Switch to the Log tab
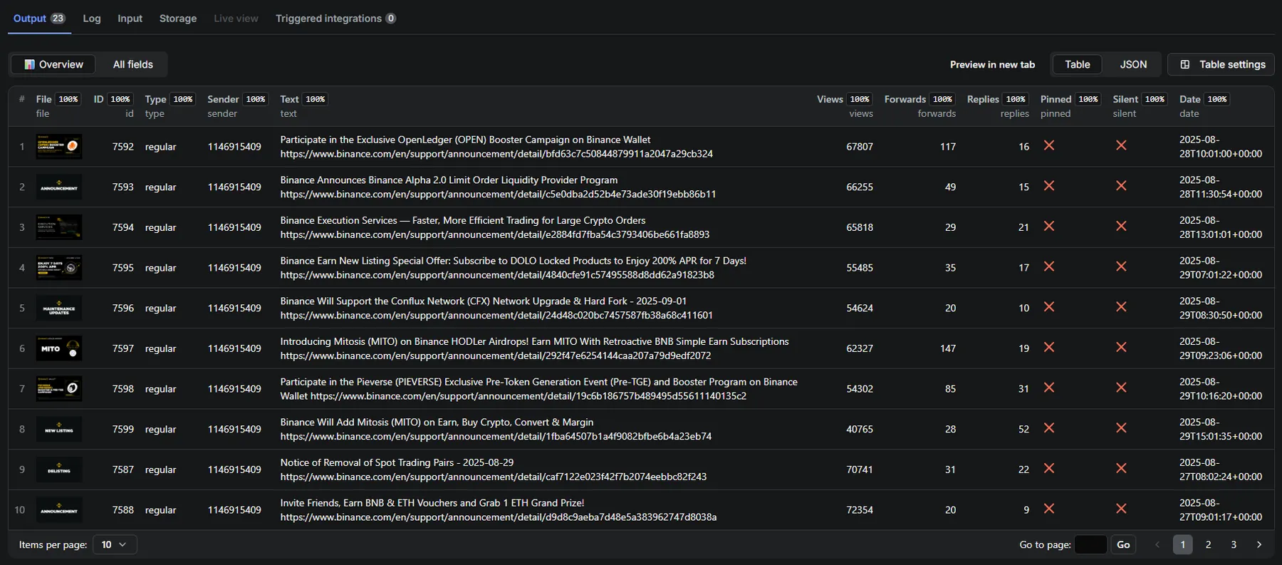 [x=92, y=19]
